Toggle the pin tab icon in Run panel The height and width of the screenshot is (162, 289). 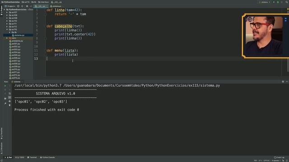click(5, 103)
